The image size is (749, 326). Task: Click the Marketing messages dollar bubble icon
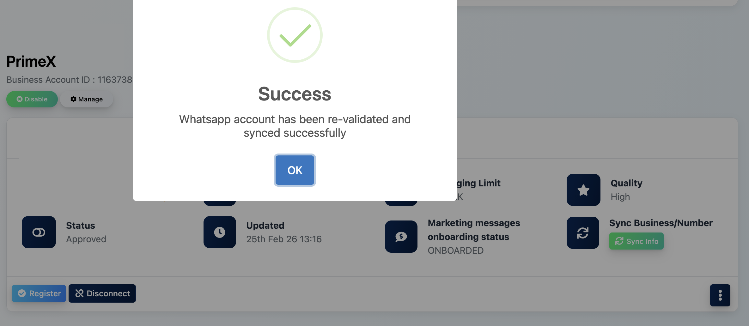[401, 236]
